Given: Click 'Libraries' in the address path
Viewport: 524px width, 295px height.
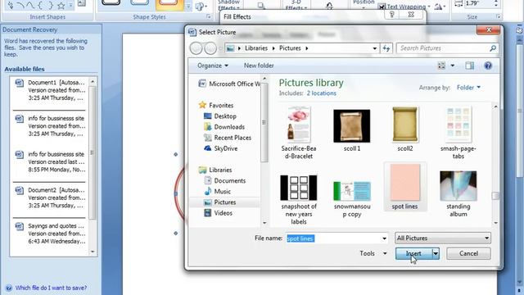Looking at the screenshot, I should point(256,48).
